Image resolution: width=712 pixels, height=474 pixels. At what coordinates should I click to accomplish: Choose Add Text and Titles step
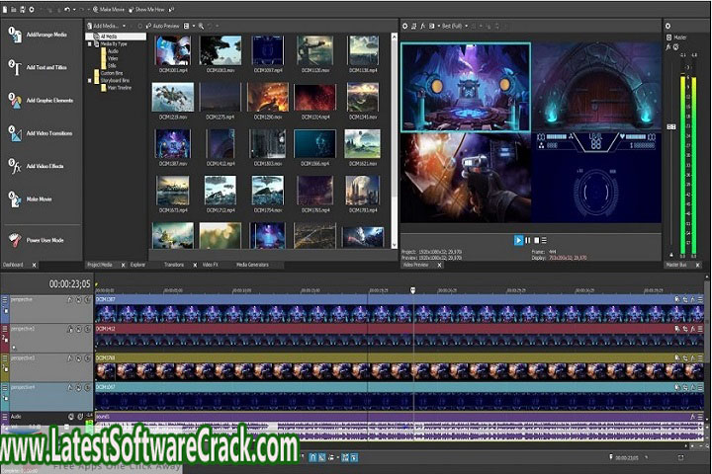tap(38, 67)
